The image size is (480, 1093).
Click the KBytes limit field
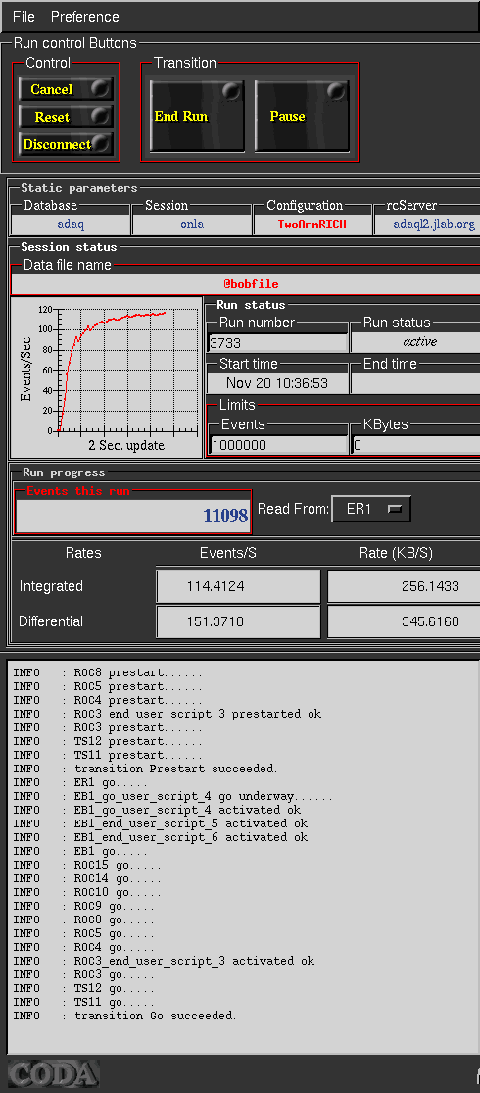tap(415, 445)
